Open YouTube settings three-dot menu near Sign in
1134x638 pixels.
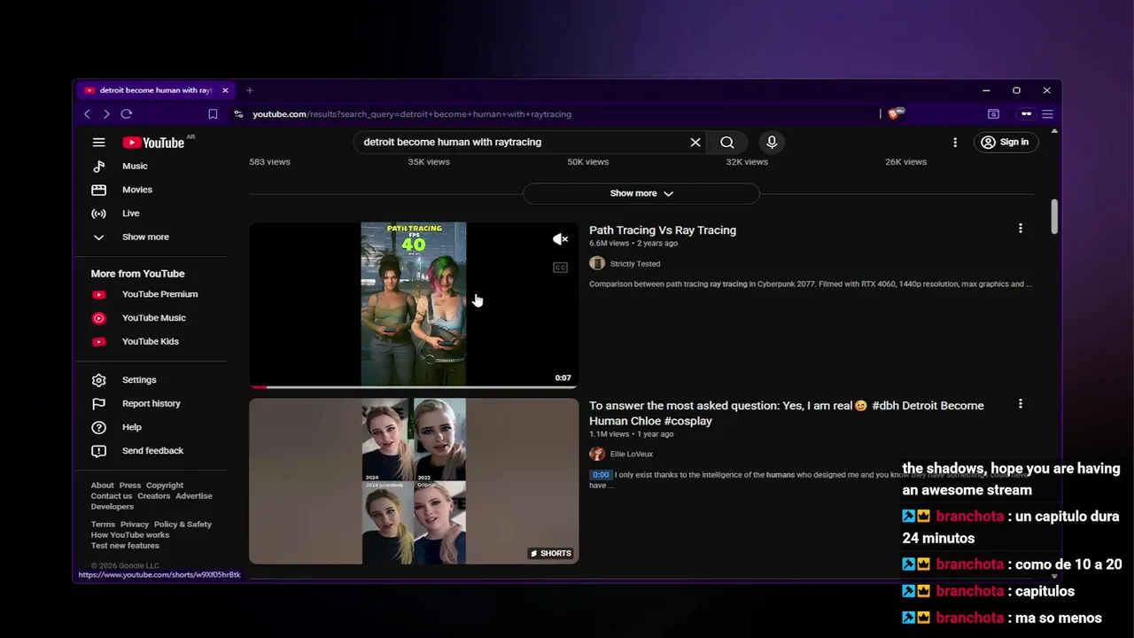[x=955, y=142]
